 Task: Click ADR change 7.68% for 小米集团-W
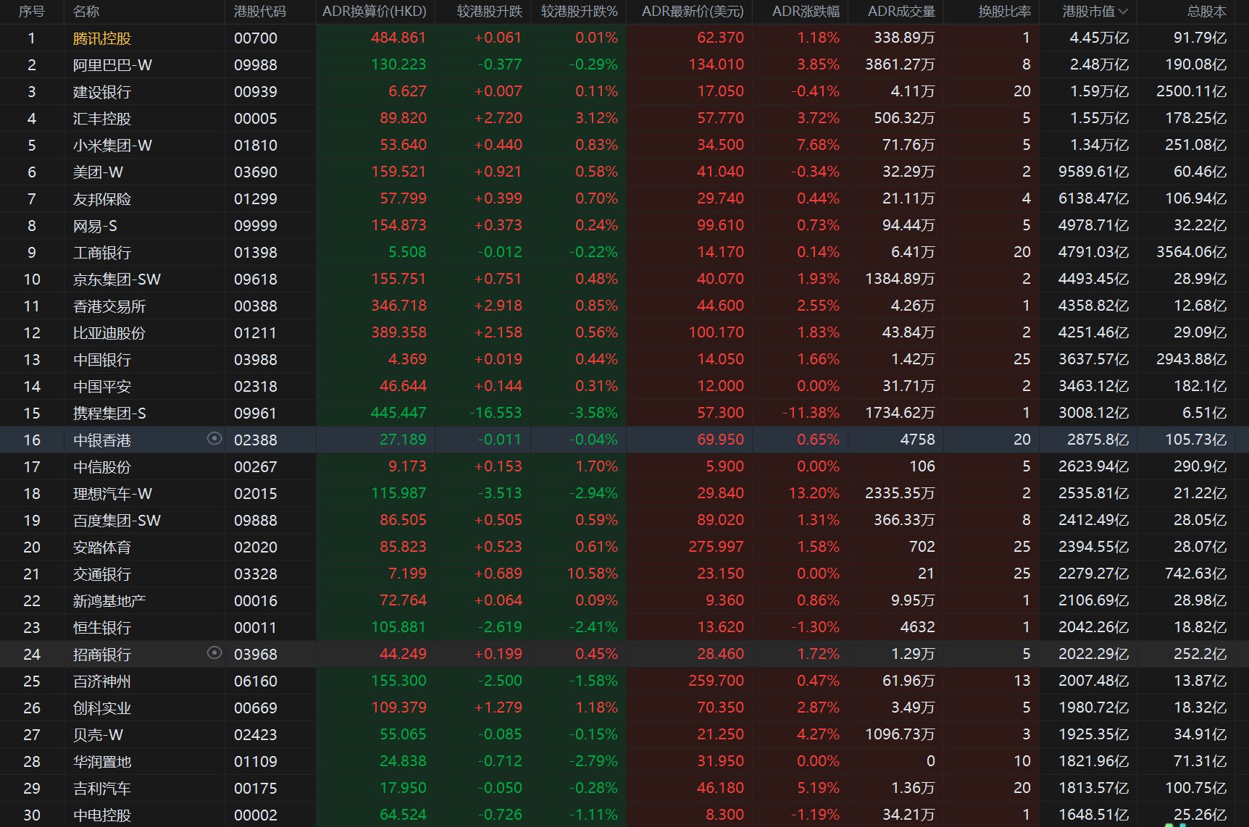pos(818,145)
